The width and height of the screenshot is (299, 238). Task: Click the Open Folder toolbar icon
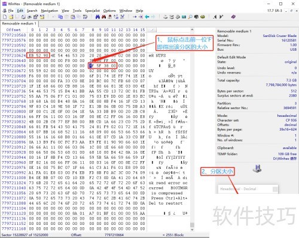coord(42,17)
